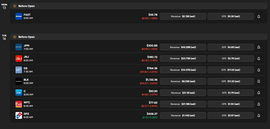Open the DPZ ticker symbol
The image size is (270, 129).
coord(26,114)
